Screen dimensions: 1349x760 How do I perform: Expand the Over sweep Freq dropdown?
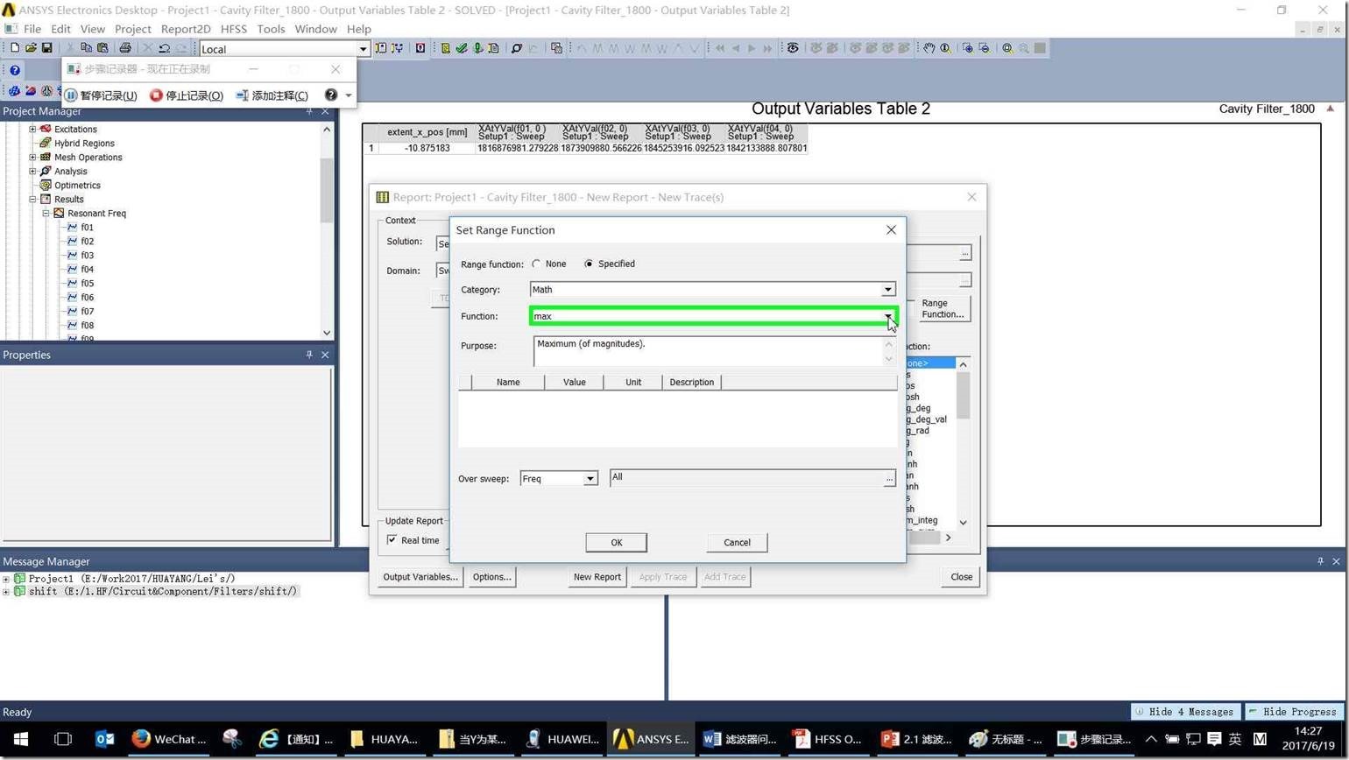[590, 478]
